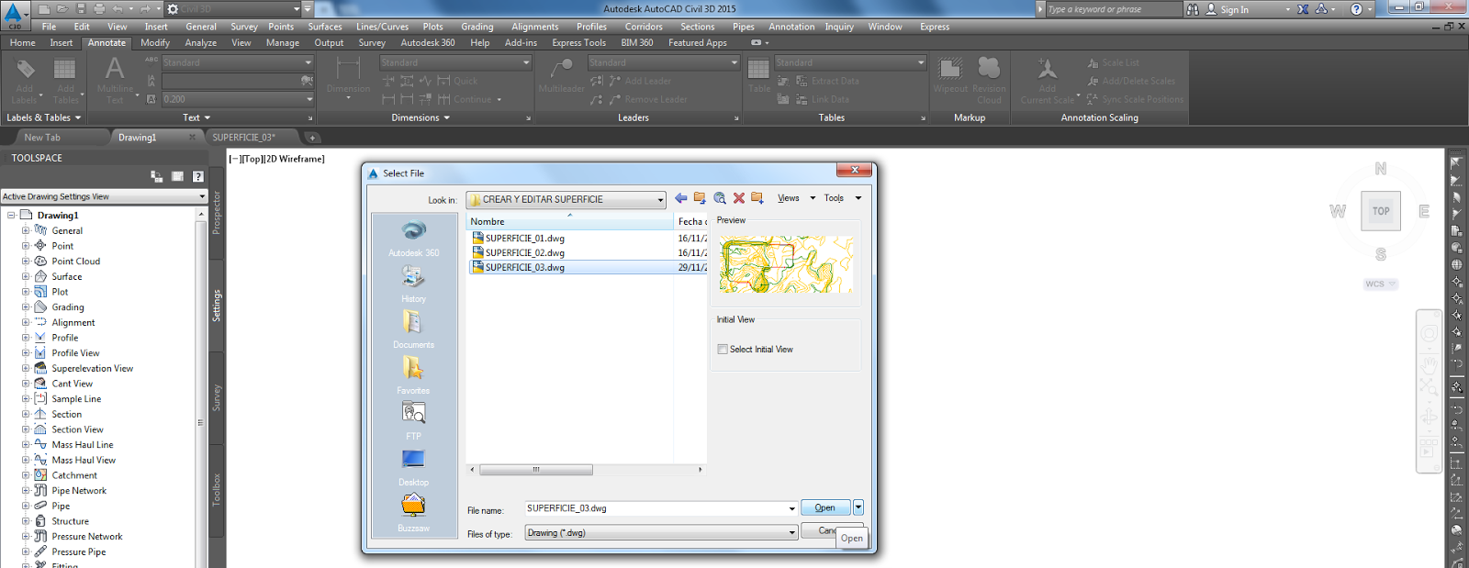Click the Add Labels ribbon icon

pyautogui.click(x=25, y=80)
